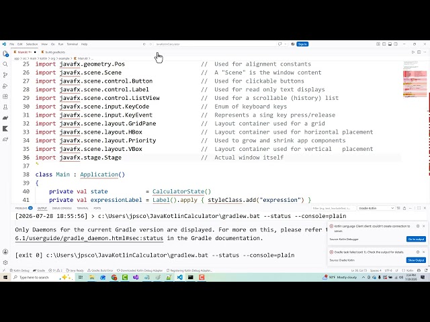This screenshot has width=430, height=322.
Task: Open the Extensions view
Action: pos(5,97)
